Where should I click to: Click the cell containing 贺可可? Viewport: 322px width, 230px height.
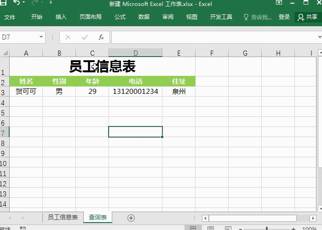[26, 92]
